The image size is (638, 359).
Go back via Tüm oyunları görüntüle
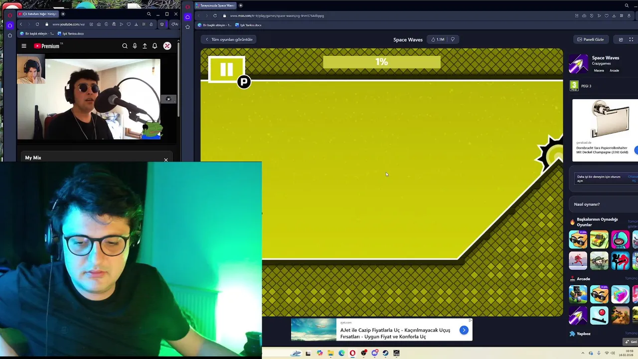(229, 39)
